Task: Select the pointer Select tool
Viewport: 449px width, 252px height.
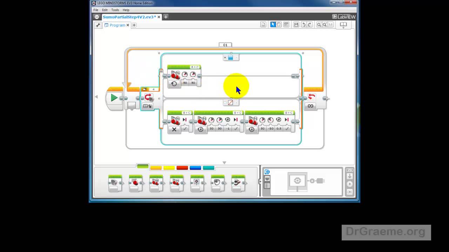Action: [x=273, y=24]
